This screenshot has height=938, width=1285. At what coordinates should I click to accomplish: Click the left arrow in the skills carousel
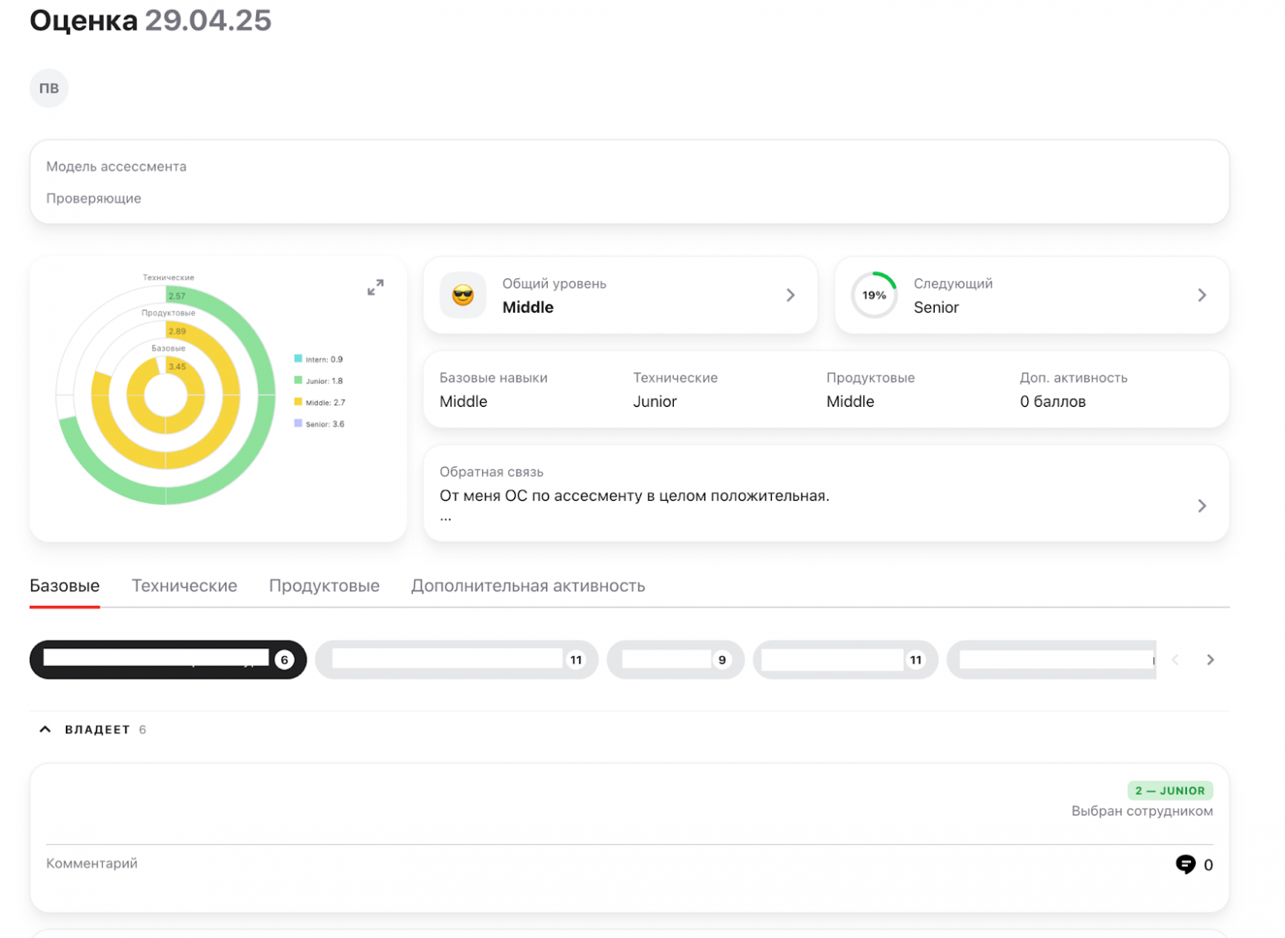click(1175, 659)
